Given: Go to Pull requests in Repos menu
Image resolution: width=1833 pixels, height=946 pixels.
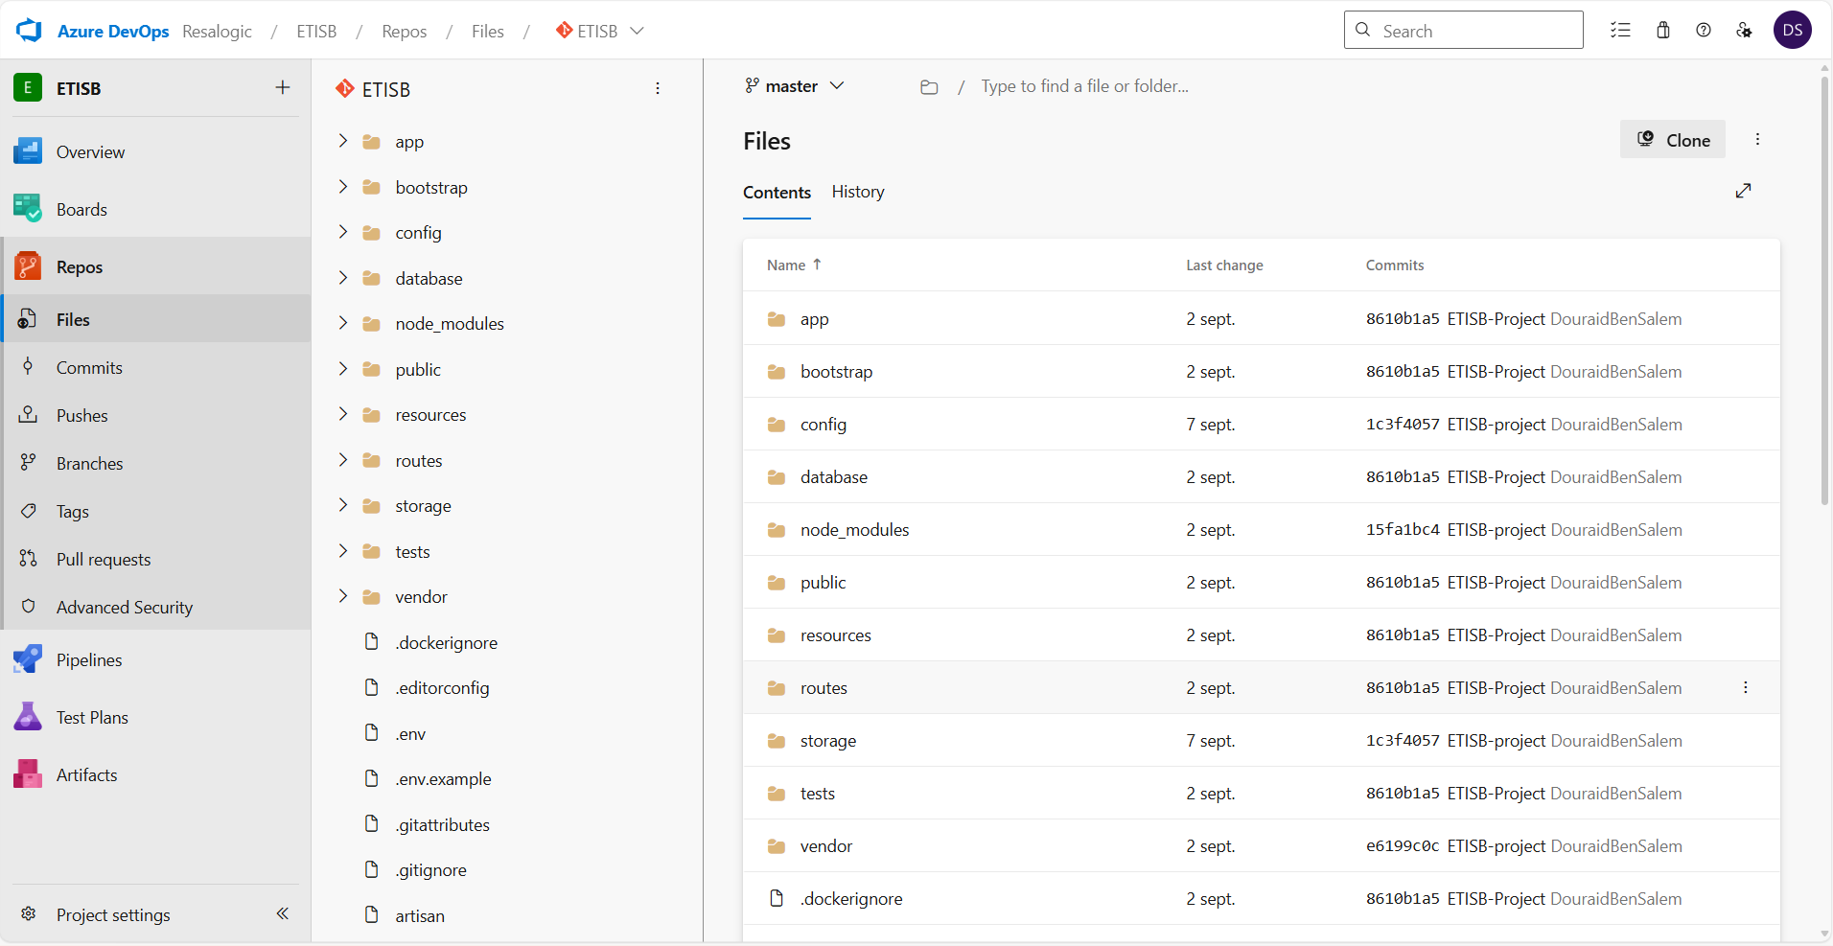Looking at the screenshot, I should pyautogui.click(x=104, y=559).
